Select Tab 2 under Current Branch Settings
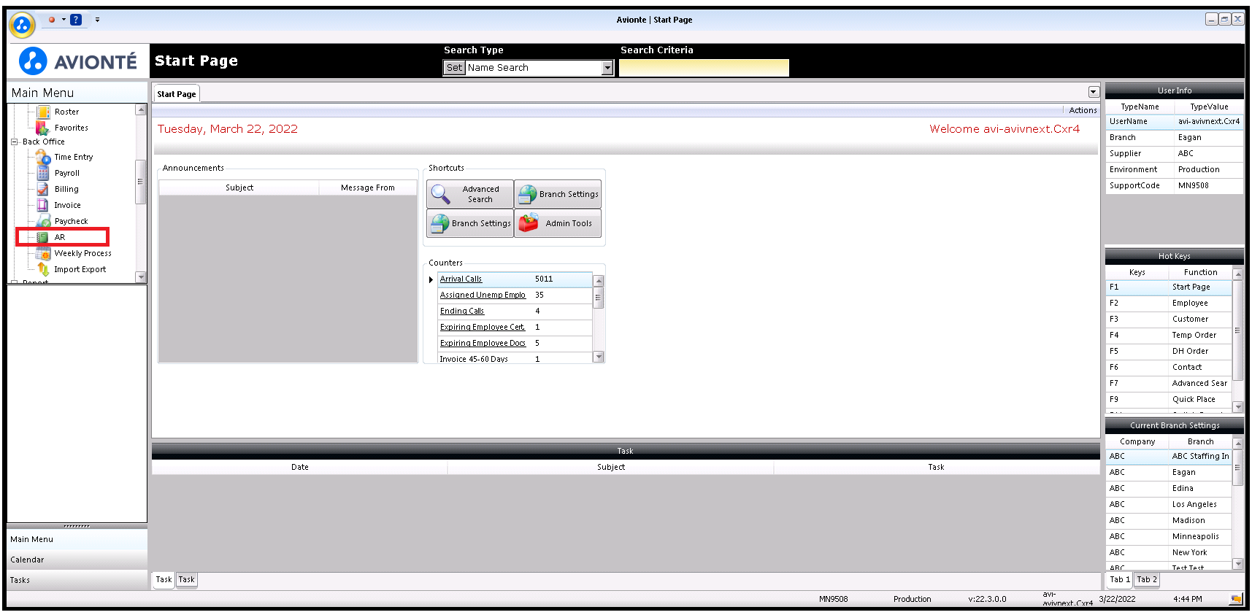 click(x=1147, y=580)
